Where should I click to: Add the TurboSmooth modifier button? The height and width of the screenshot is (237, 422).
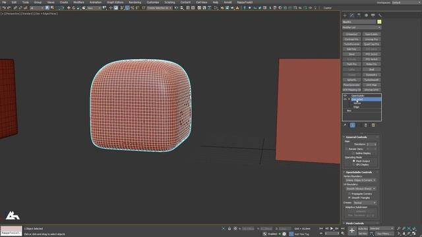(x=371, y=80)
